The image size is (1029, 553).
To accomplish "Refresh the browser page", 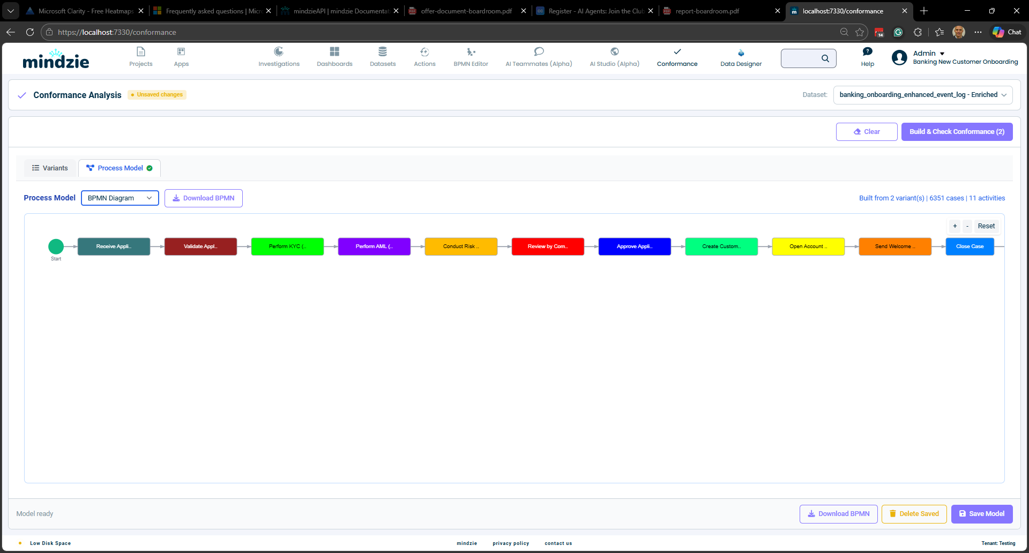I will [x=30, y=32].
